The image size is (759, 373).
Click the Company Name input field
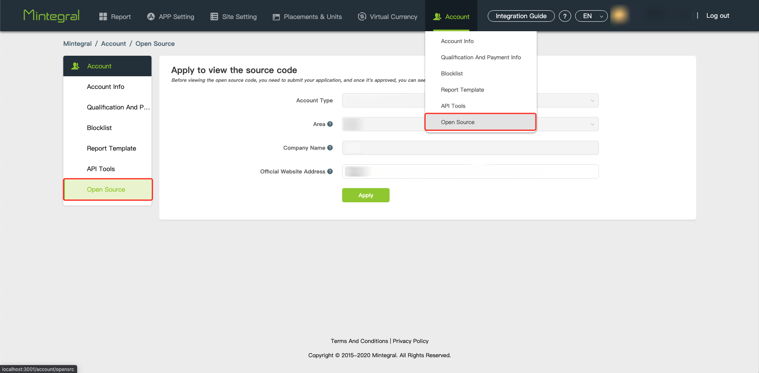[x=470, y=148]
